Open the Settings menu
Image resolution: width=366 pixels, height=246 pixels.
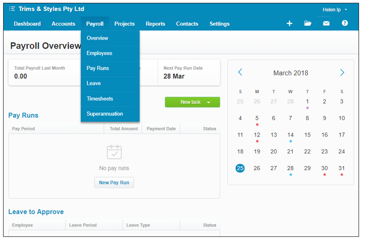tap(219, 24)
